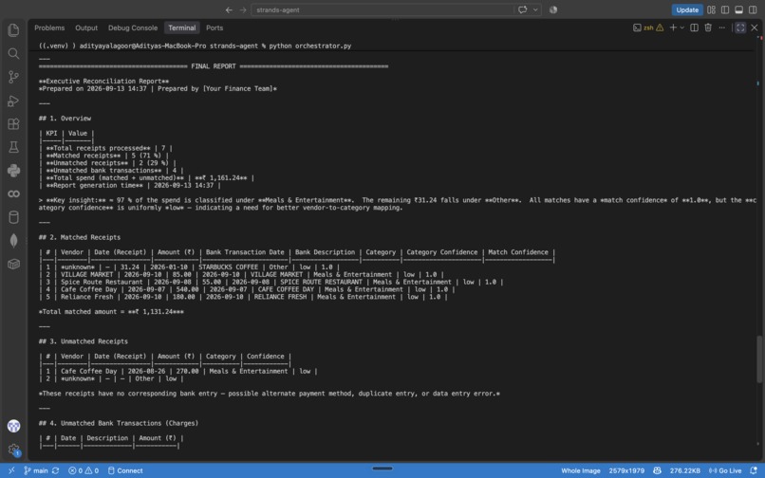Click the '## 3. Unmatched Receipts' heading
765x478 pixels.
tap(84, 341)
